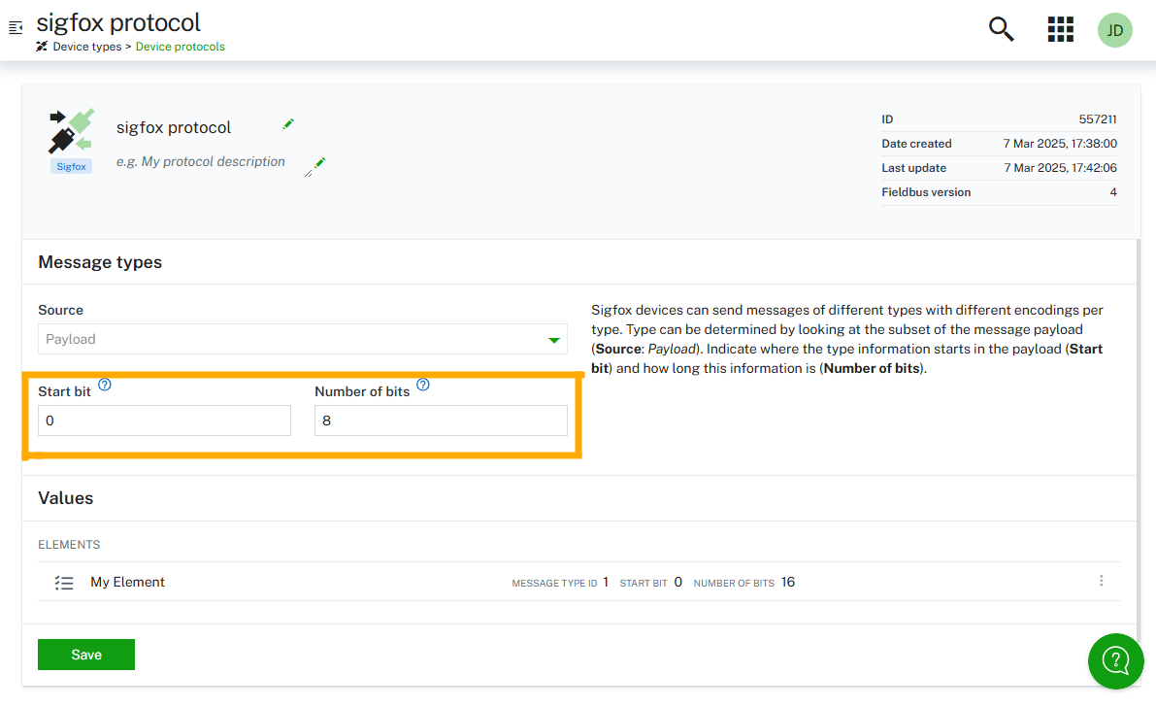Open the JD user avatar menu
The width and height of the screenshot is (1156, 707).
coord(1114,30)
